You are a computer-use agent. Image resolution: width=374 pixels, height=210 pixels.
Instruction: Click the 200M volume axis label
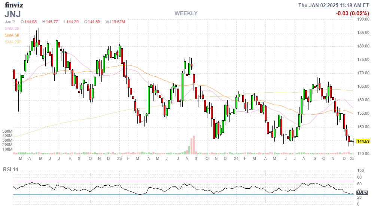[x=7, y=145]
